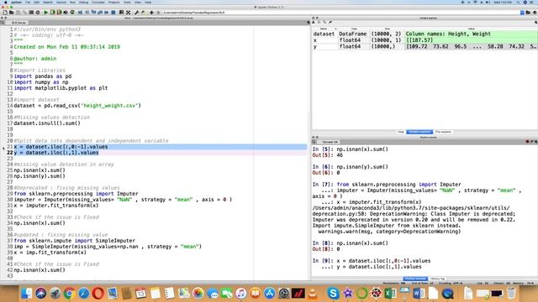Open a file using toolbar folder icon
538x302 pixels.
(11, 13)
